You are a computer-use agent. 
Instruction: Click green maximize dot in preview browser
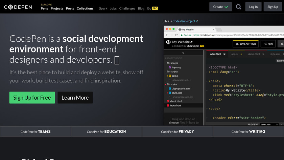pos(173,29)
